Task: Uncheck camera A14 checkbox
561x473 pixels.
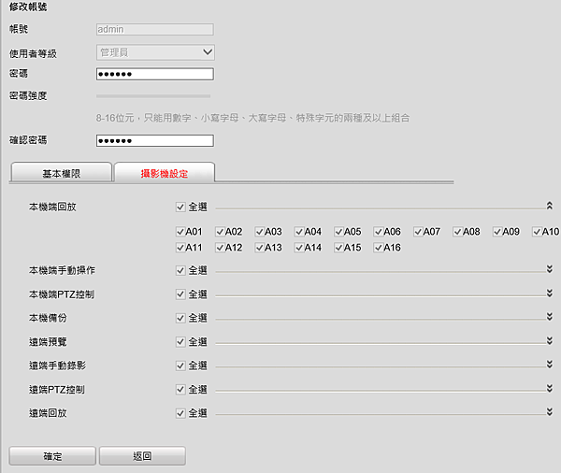Action: tap(299, 248)
